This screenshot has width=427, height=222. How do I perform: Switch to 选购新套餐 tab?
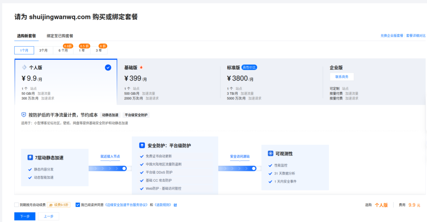[26, 36]
